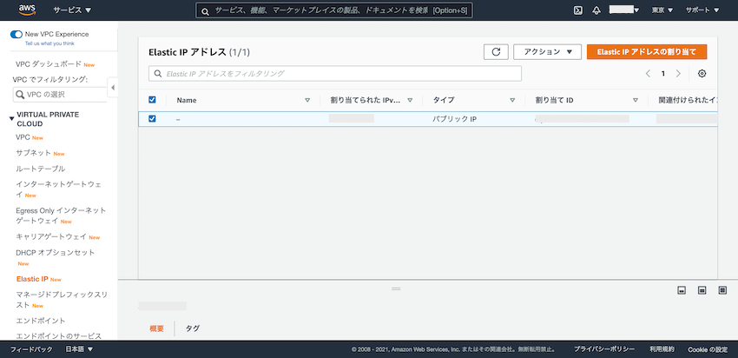Screen dimensions: 738x358
Task: Open the account name dropdown
Action: pyautogui.click(x=624, y=10)
